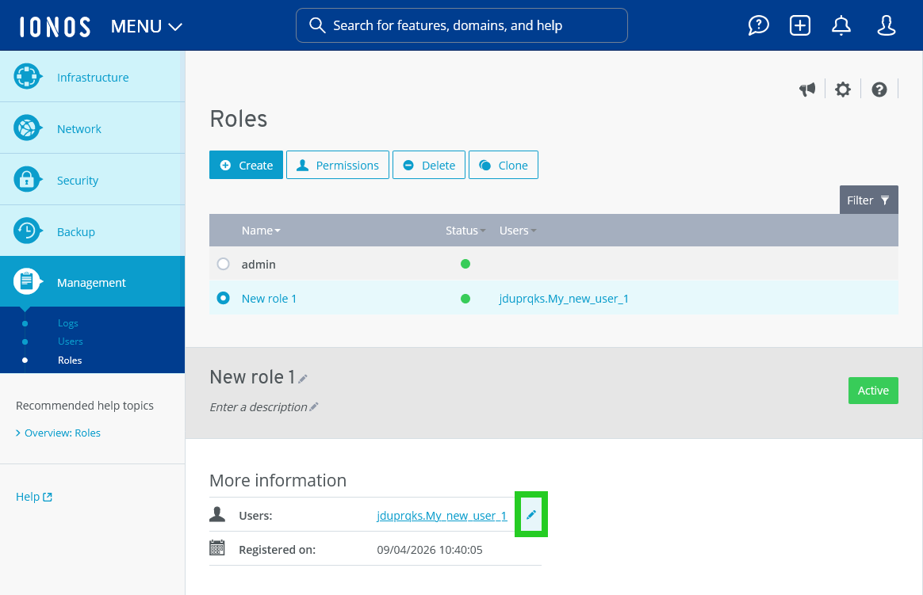Select the admin role radio button

[x=223, y=264]
